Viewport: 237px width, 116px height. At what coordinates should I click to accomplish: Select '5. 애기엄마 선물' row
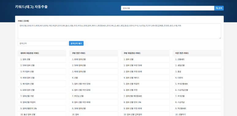tap(42, 84)
